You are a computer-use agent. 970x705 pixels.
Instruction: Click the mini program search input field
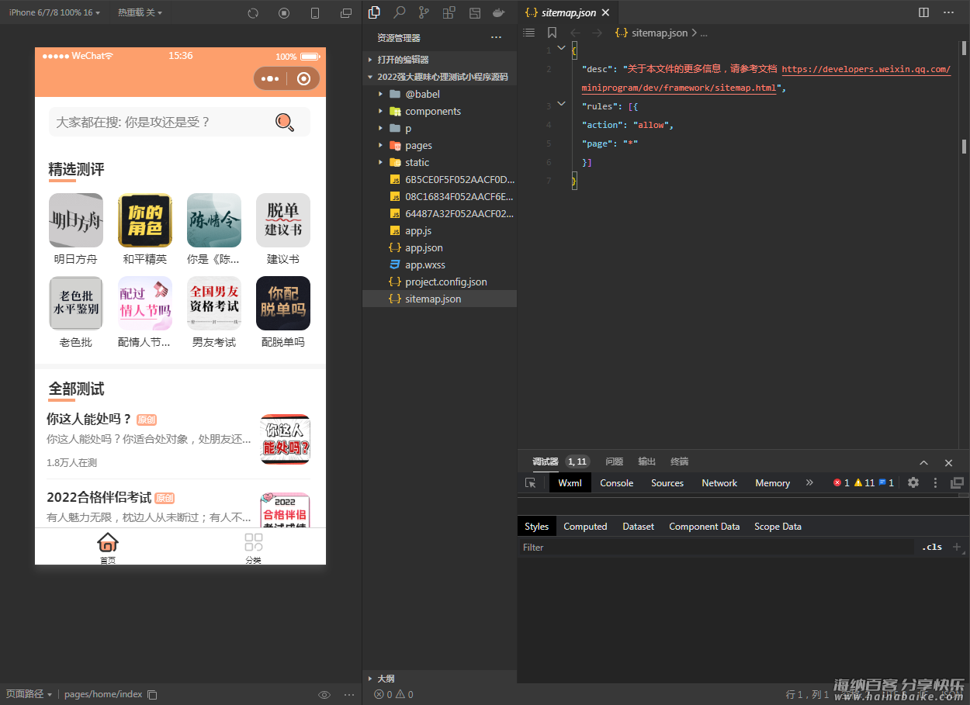179,122
